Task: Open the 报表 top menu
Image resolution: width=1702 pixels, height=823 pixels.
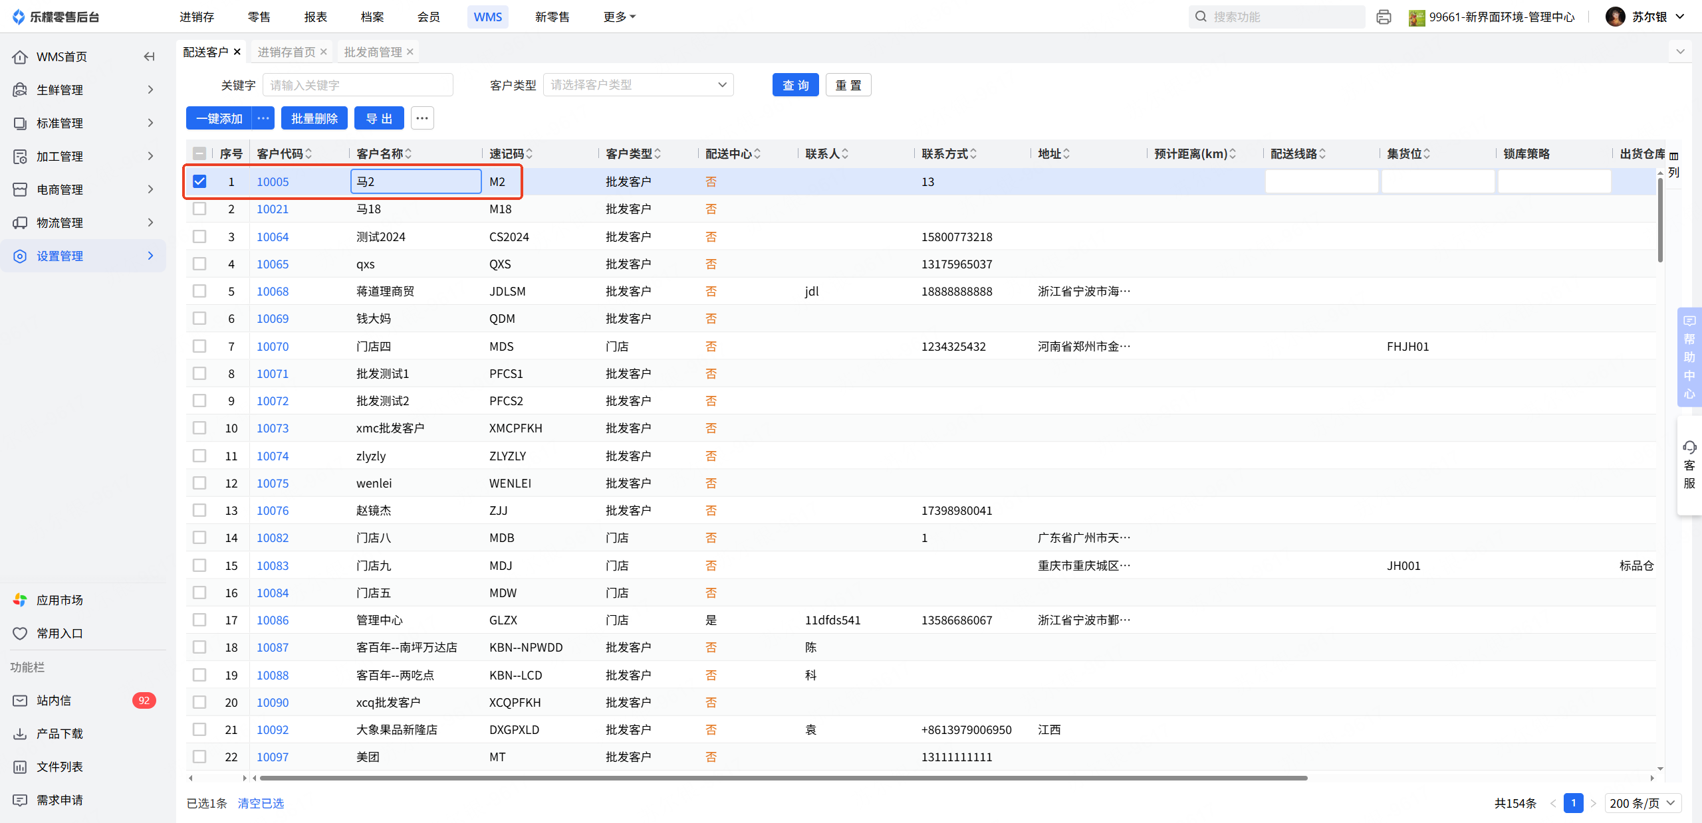Action: click(315, 17)
